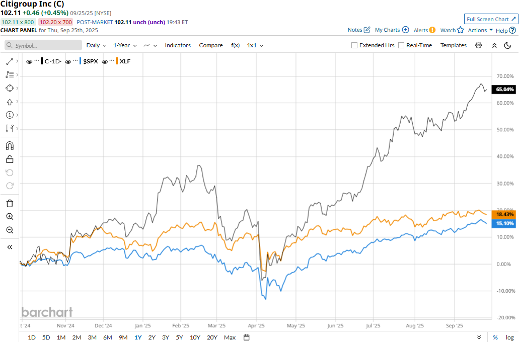This screenshot has height=342, width=519.
Task: Hide the C 1D series
Action: (x=29, y=61)
